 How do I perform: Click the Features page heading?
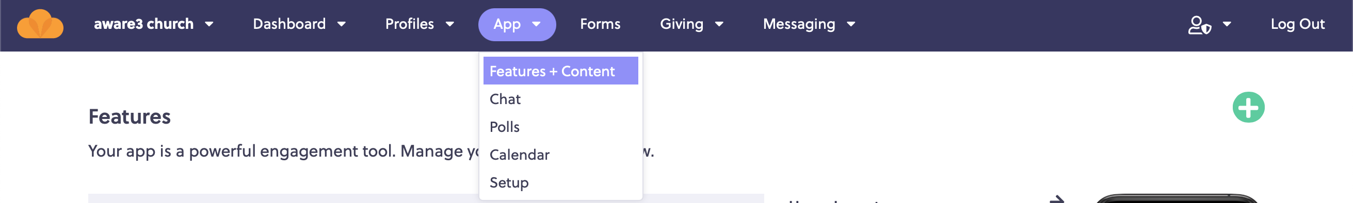(x=129, y=116)
